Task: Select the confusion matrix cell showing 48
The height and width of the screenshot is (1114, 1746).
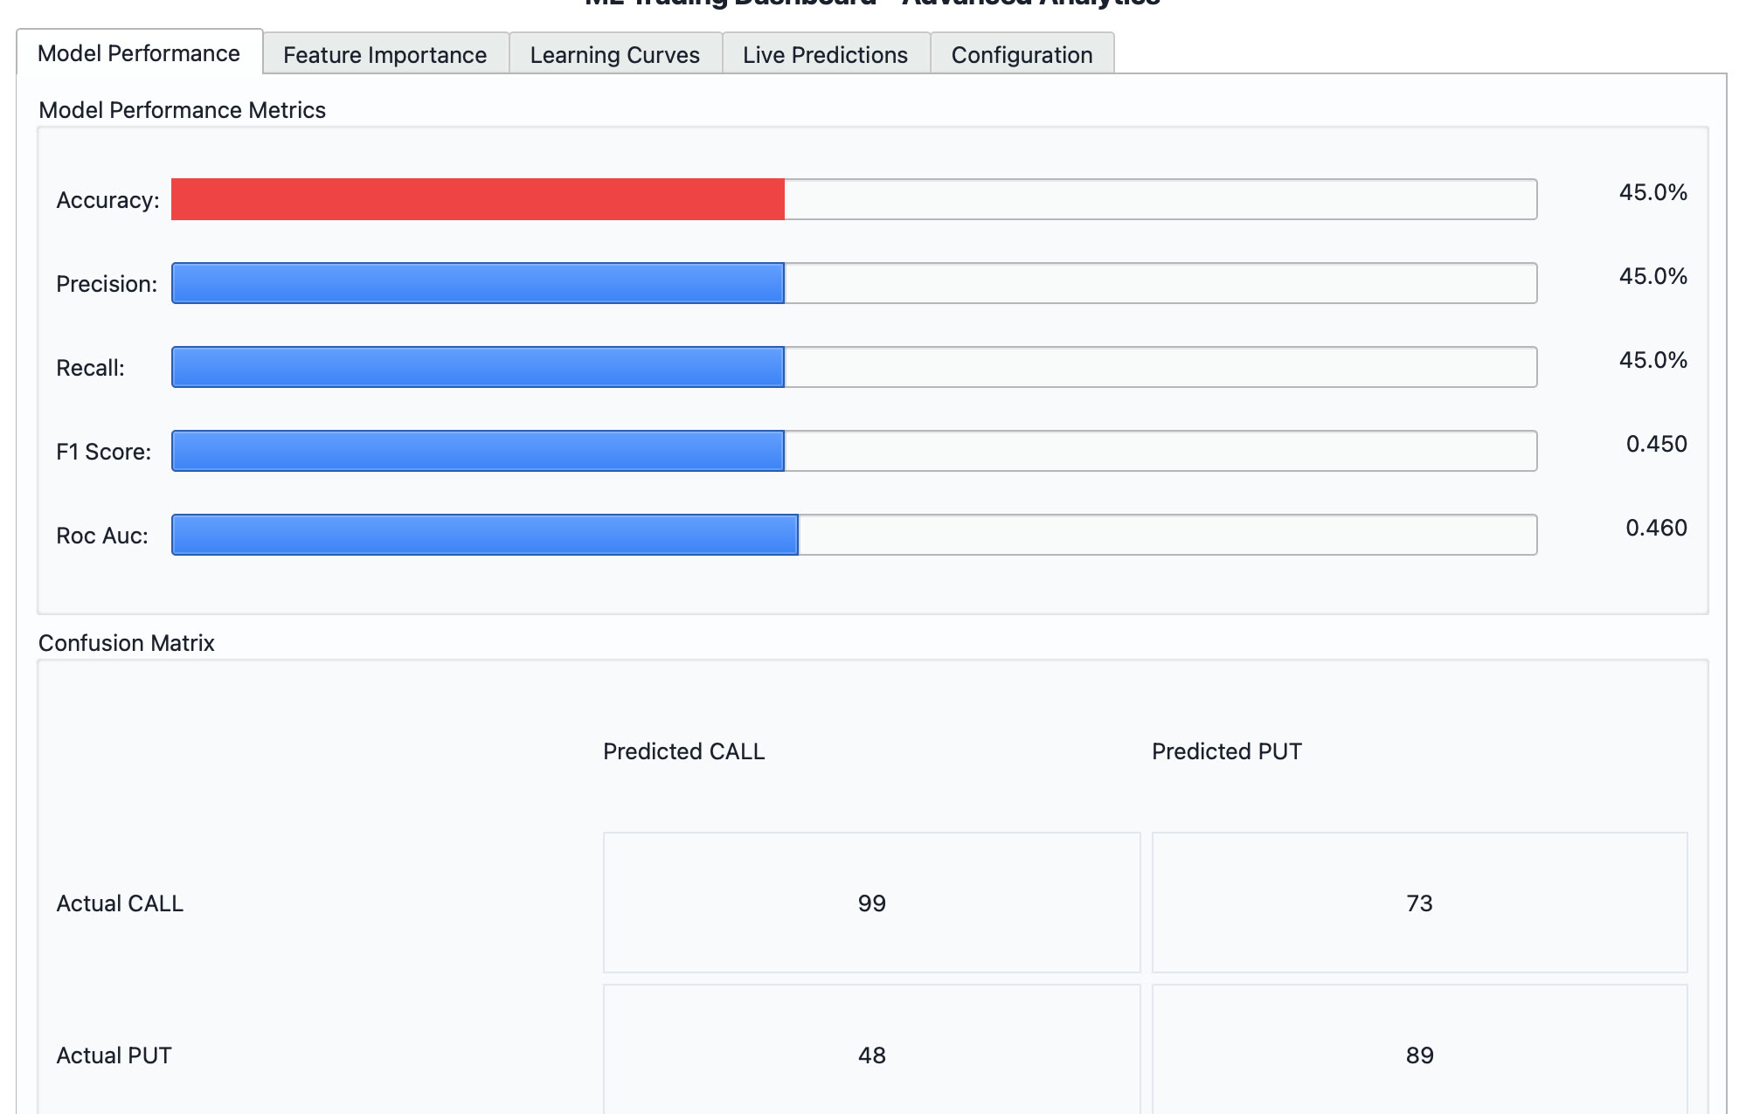Action: 872,1055
